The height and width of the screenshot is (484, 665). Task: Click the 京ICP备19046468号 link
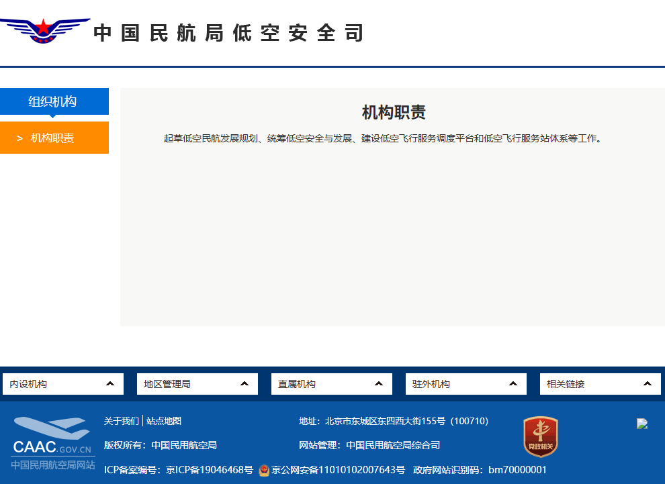tap(209, 470)
